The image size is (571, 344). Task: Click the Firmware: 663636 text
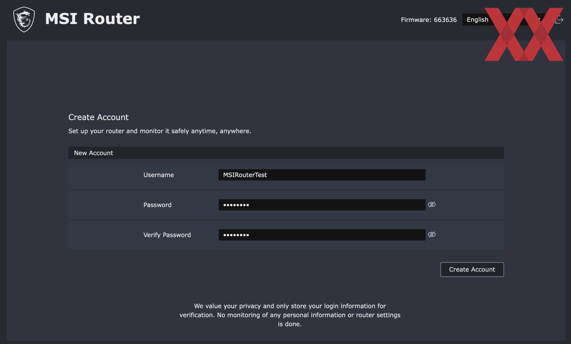coord(429,20)
